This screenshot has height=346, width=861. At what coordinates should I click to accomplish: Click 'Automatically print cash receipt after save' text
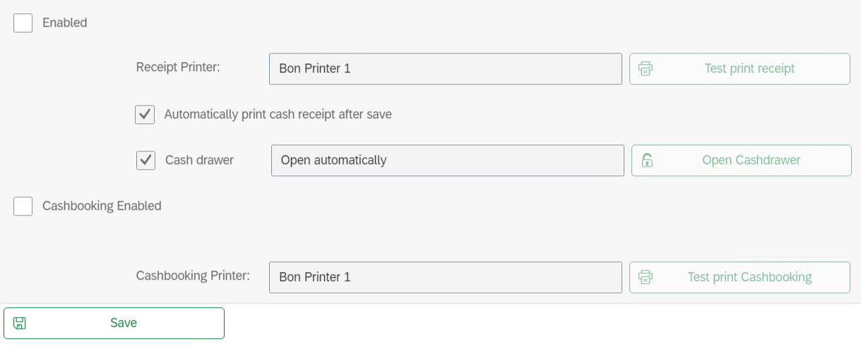pyautogui.click(x=278, y=114)
